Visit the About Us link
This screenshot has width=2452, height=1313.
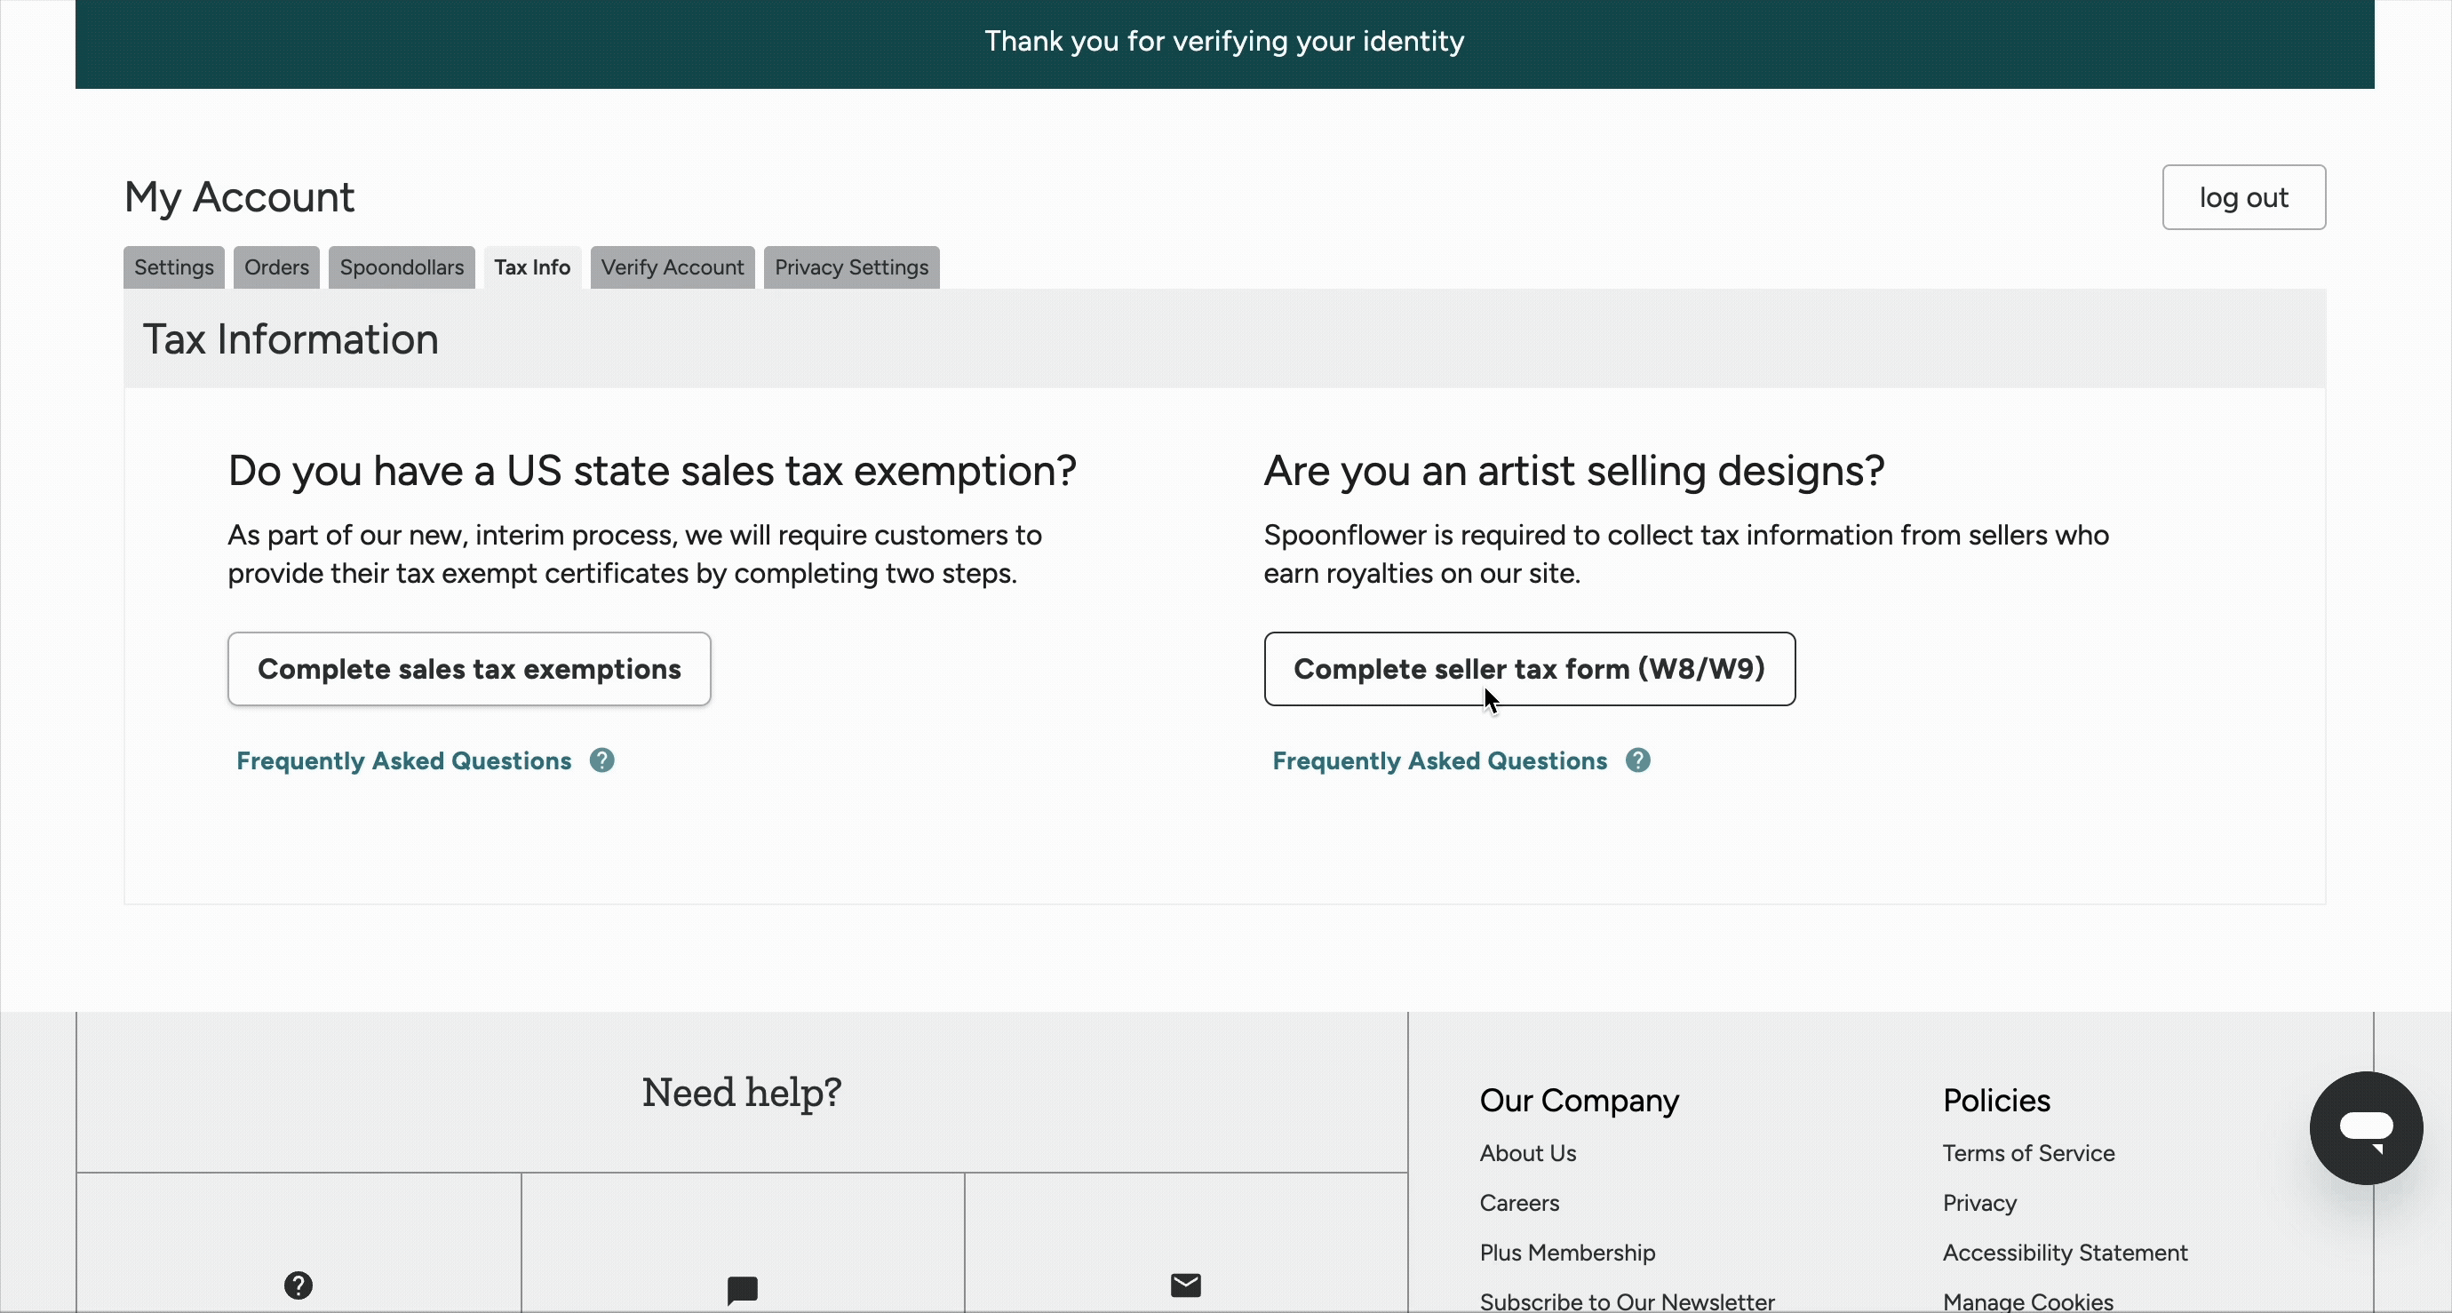coord(1527,1153)
